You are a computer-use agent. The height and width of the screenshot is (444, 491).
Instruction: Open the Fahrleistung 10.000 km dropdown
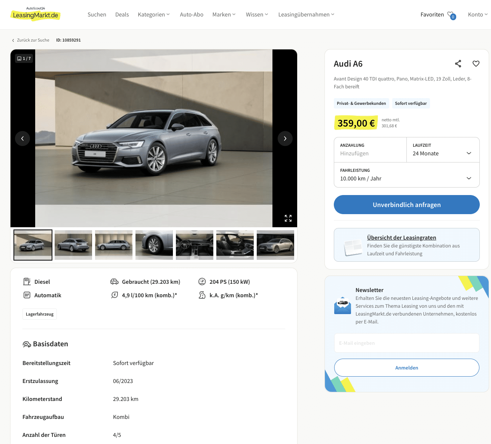[x=407, y=175]
